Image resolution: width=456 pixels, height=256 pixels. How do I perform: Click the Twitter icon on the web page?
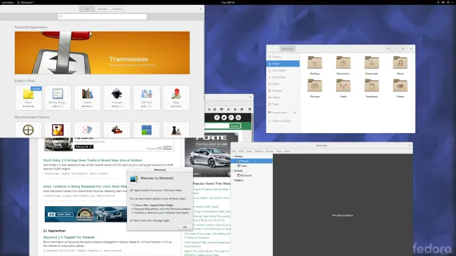point(224,118)
